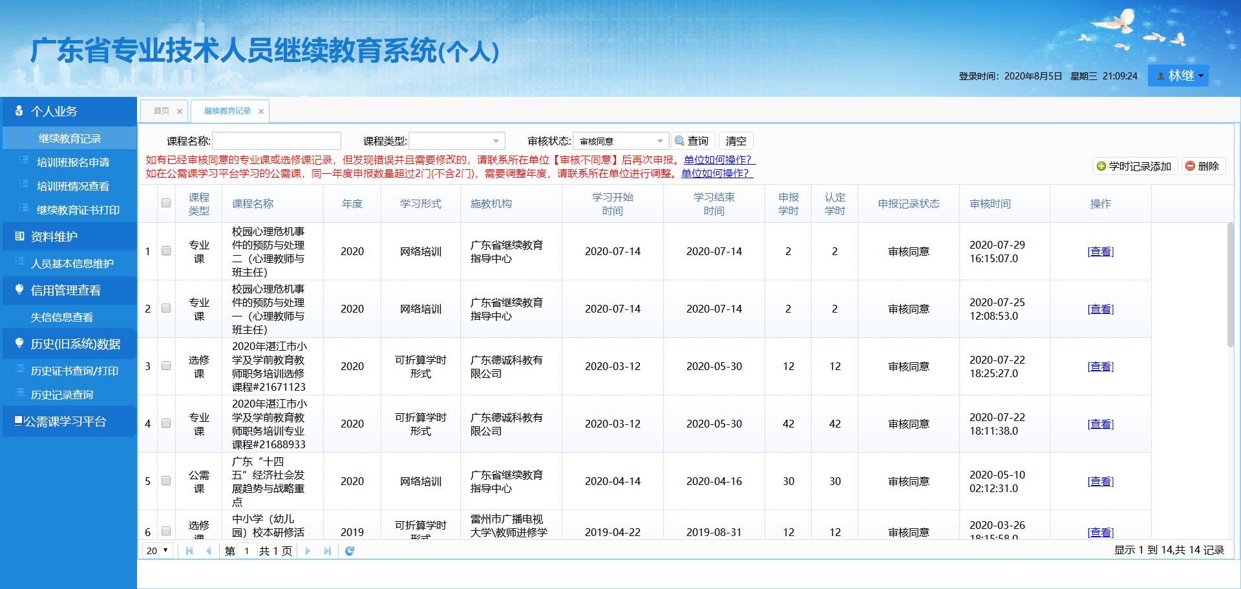Screen dimensions: 1241x589
Task: Click the user icon next to 林继
Action: 1161,76
